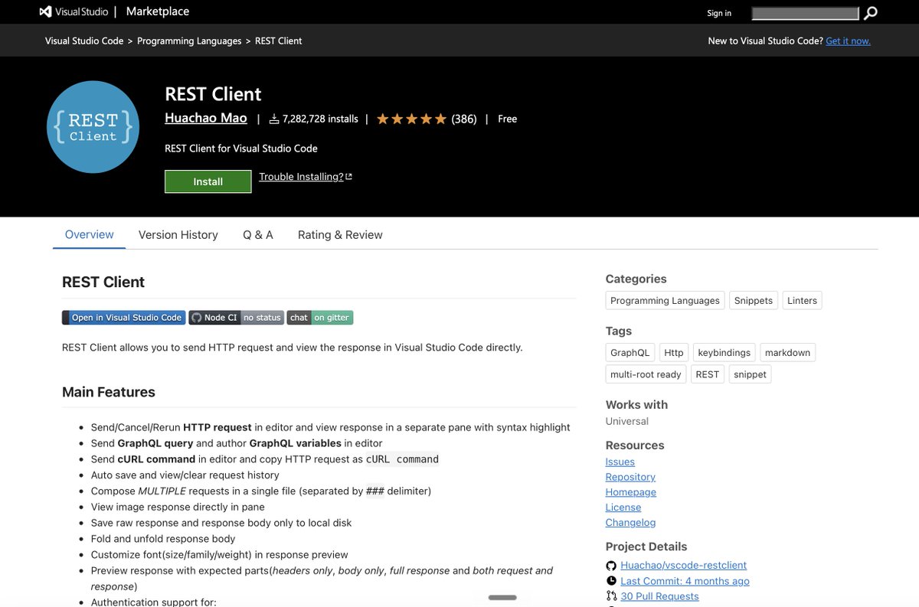919x607 pixels.
Task: Click the REST tag
Action: point(708,374)
